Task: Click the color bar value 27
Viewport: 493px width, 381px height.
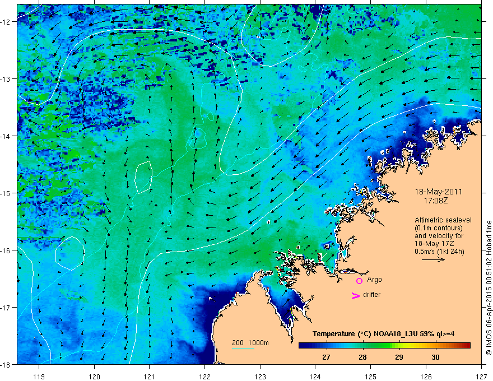Action: click(x=326, y=357)
